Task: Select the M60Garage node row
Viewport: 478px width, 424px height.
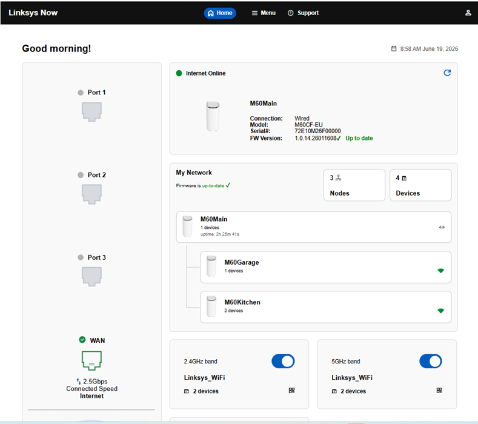Action: tap(325, 267)
